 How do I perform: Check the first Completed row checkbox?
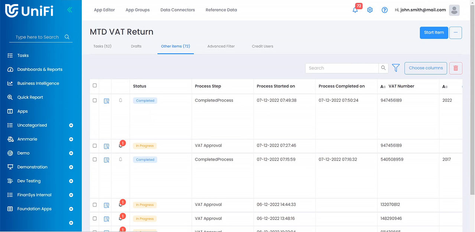coord(95,101)
